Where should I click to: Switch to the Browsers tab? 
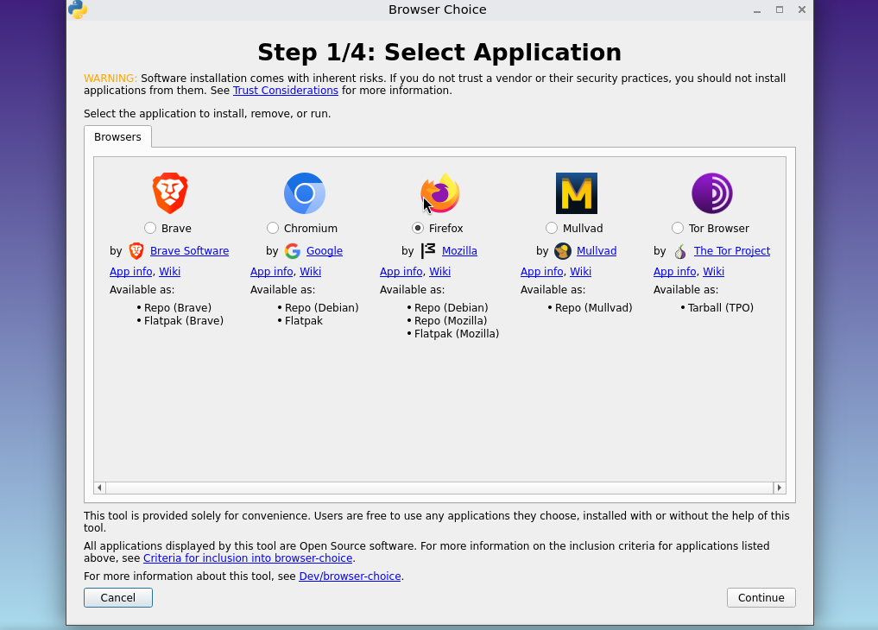click(x=117, y=137)
